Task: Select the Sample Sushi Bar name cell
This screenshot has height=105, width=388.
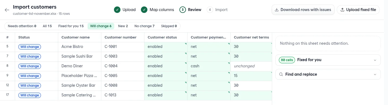Action: 79,57
